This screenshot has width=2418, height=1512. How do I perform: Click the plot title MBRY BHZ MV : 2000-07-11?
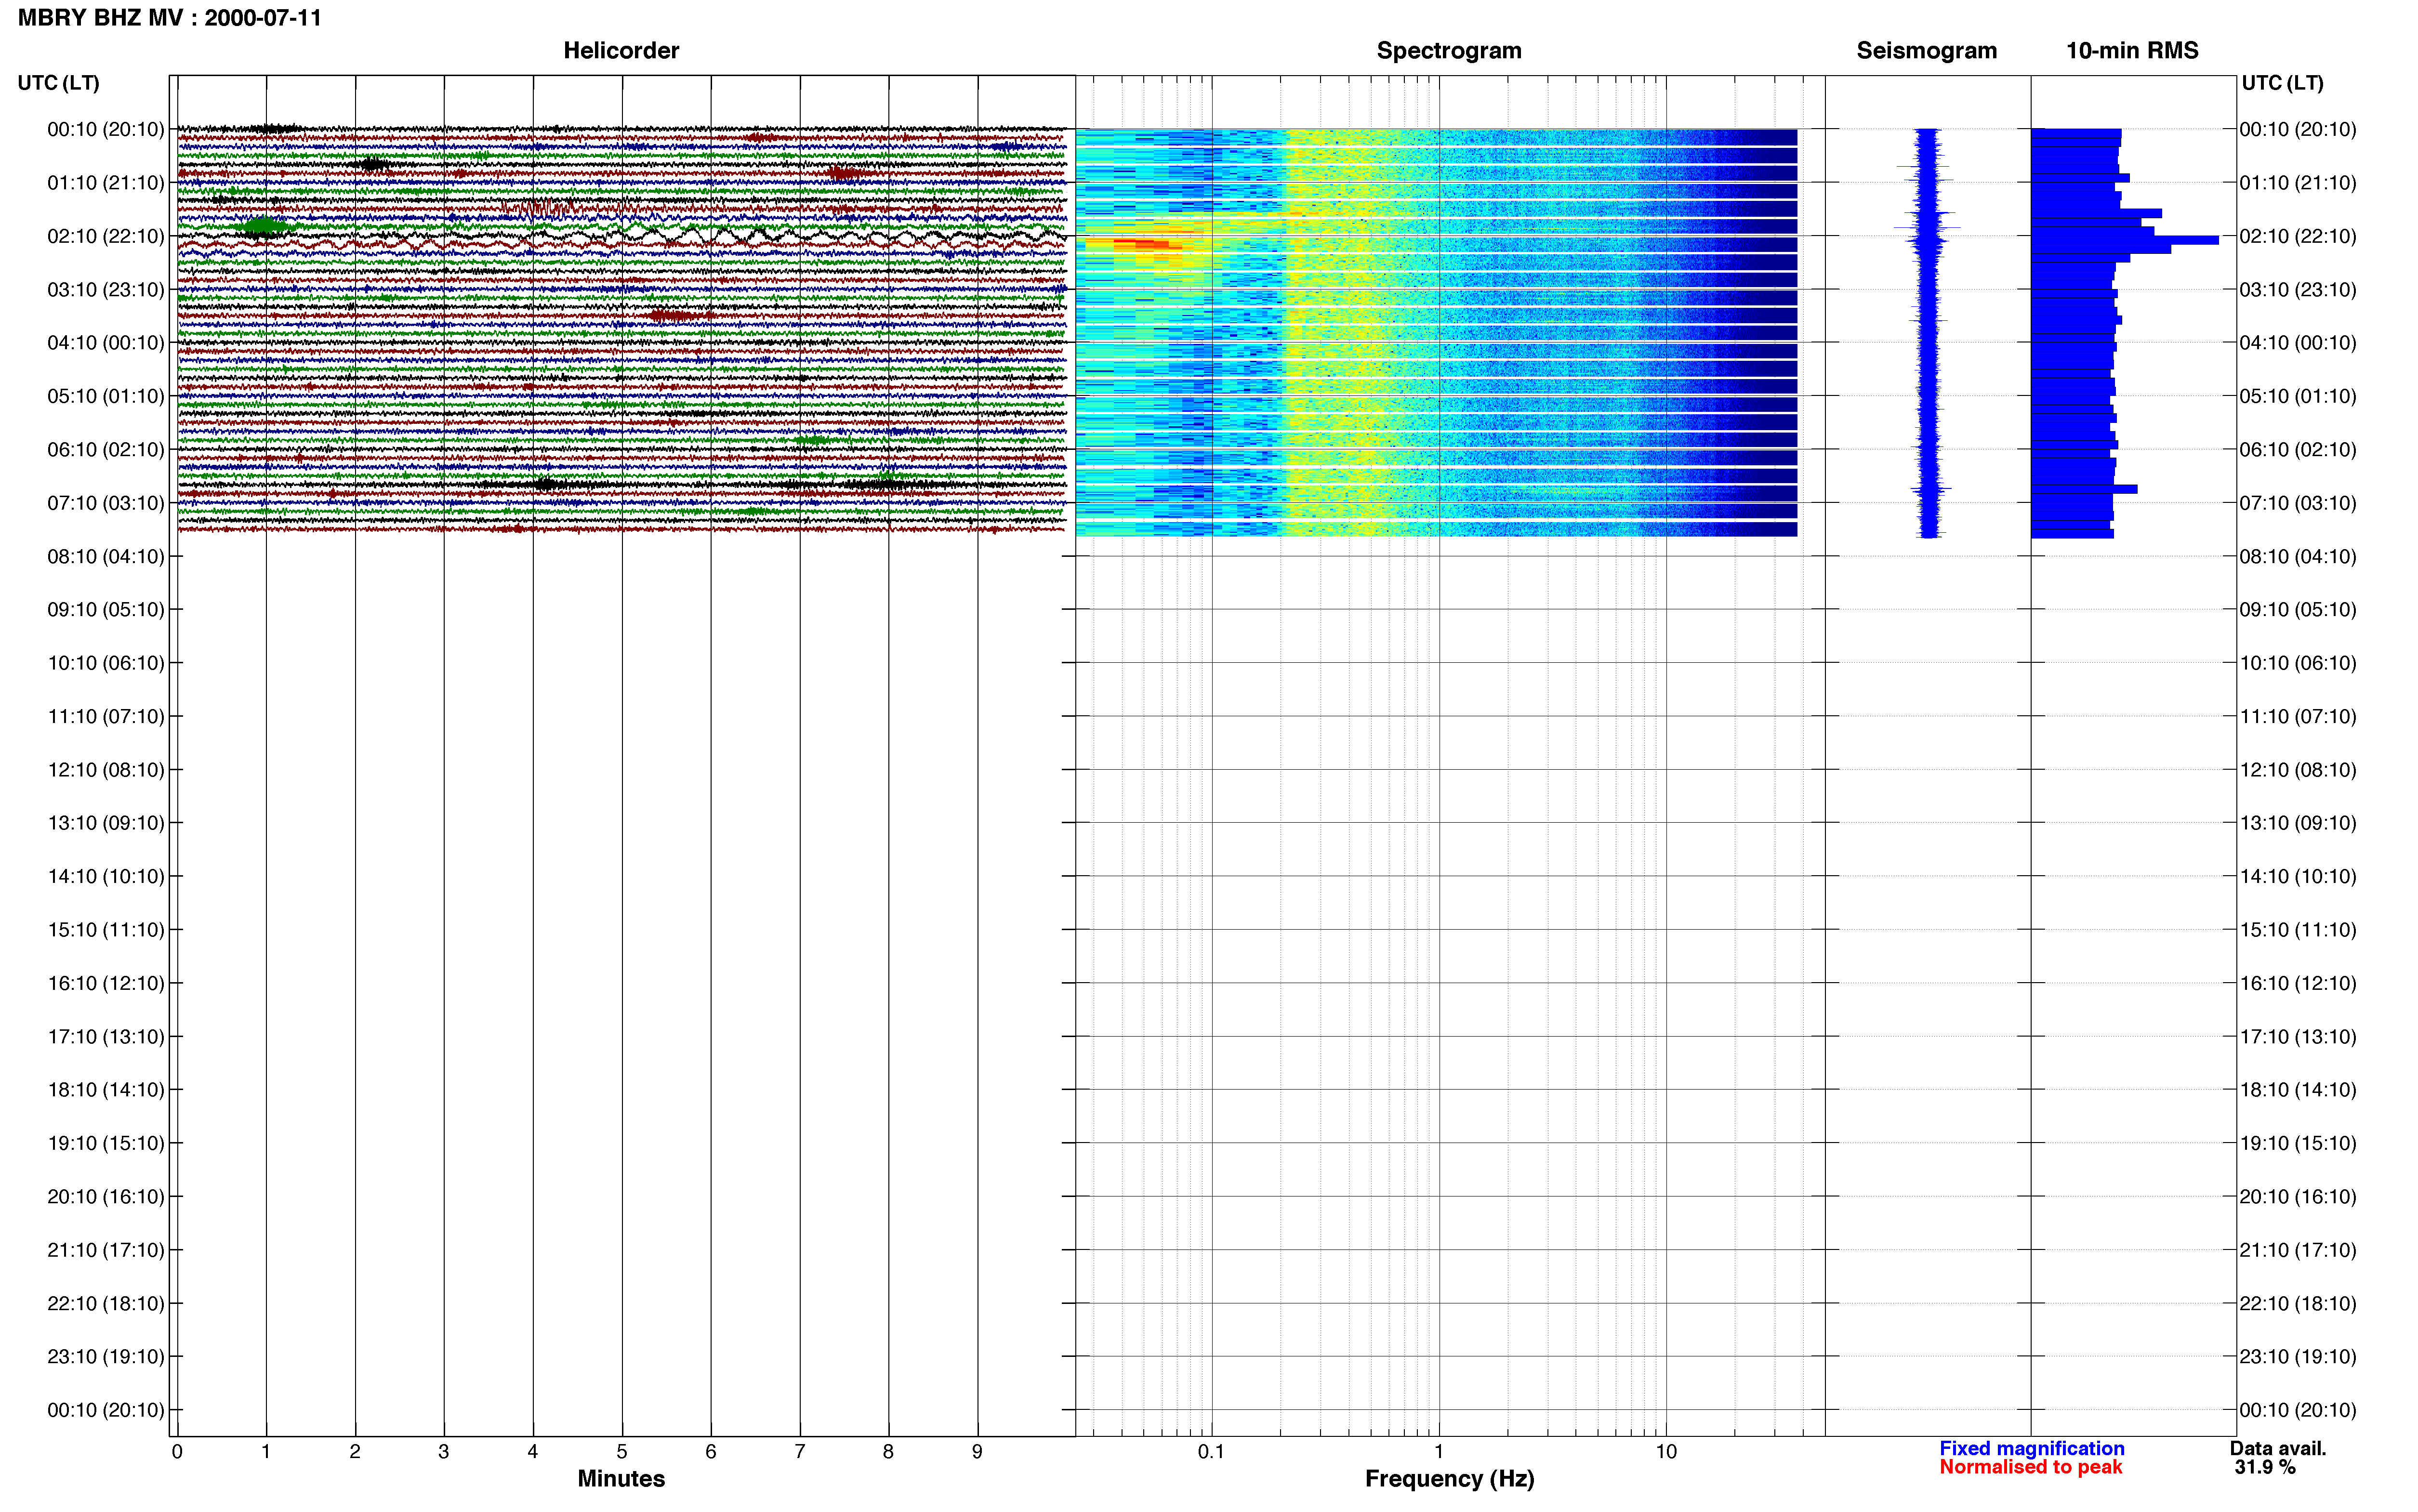pos(170,18)
